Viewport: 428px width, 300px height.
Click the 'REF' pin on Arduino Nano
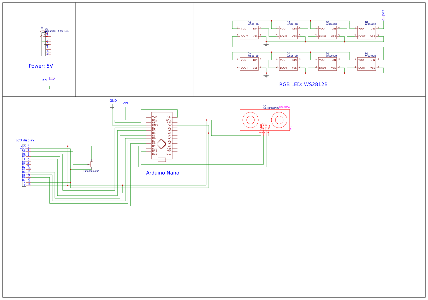[x=169, y=149]
